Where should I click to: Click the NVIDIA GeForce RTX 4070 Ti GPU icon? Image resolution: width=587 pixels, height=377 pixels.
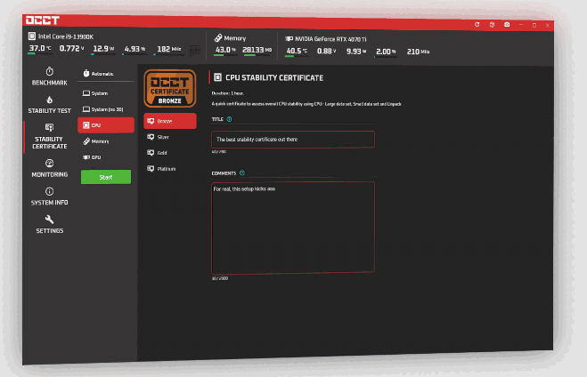tap(289, 38)
